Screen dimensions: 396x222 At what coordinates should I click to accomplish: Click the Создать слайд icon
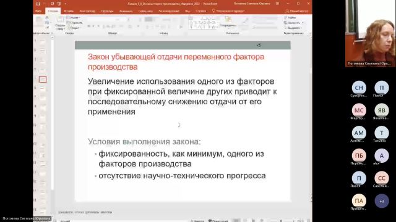pyautogui.click(x=60, y=20)
